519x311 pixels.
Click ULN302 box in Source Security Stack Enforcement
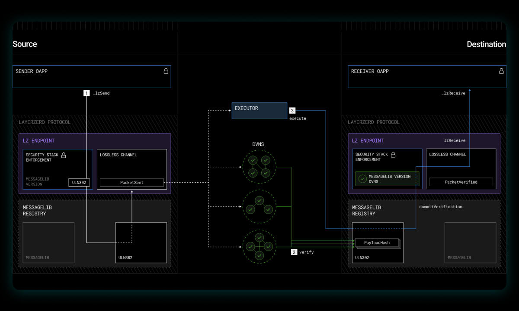coord(79,183)
